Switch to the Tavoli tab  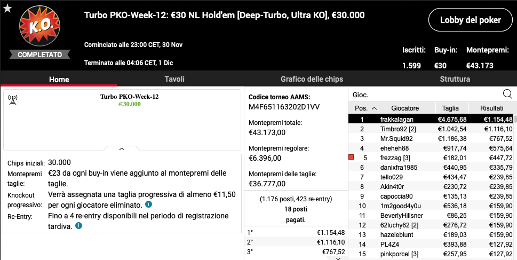point(174,79)
